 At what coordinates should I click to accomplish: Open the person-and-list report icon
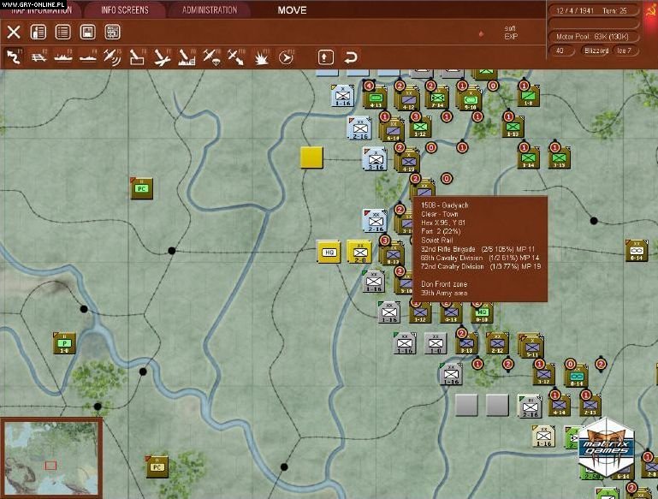pyautogui.click(x=39, y=32)
